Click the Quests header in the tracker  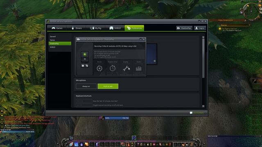tap(224, 25)
